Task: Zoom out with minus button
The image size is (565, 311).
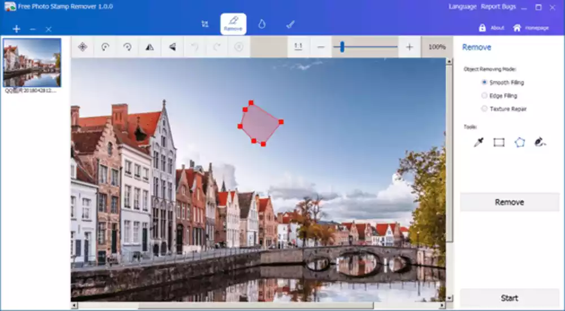Action: coord(321,47)
